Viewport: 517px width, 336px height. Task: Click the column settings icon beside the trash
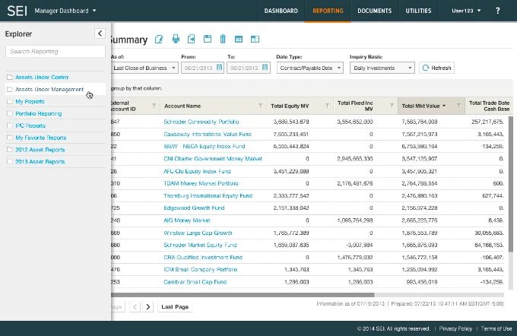(239, 40)
